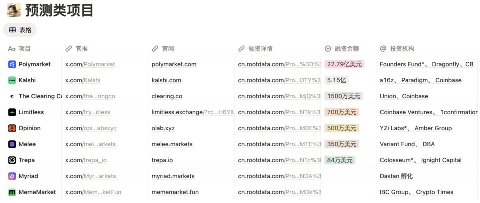The image size is (480, 203).
Task: Open the Trepa rootdata funding link
Action: click(x=279, y=160)
